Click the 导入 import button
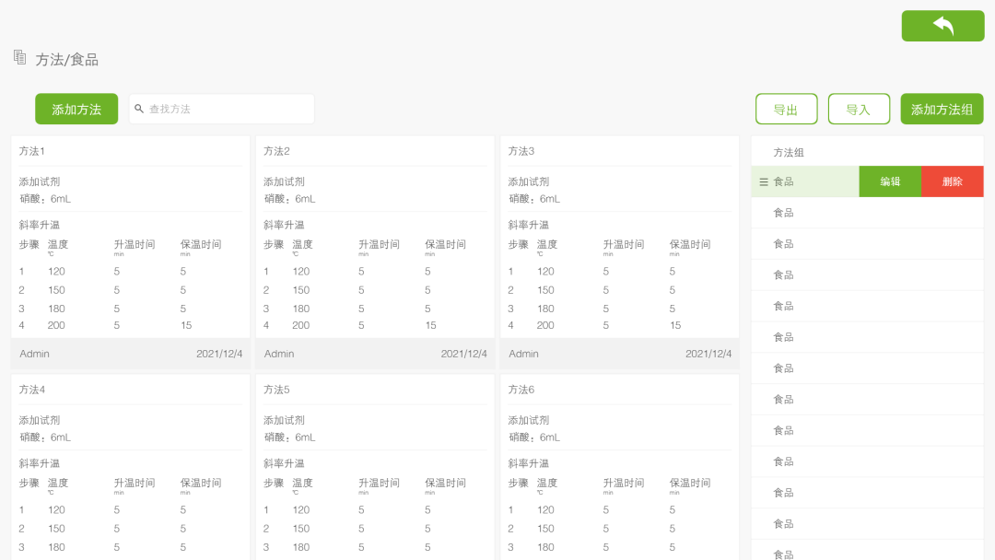Image resolution: width=995 pixels, height=560 pixels. point(859,109)
